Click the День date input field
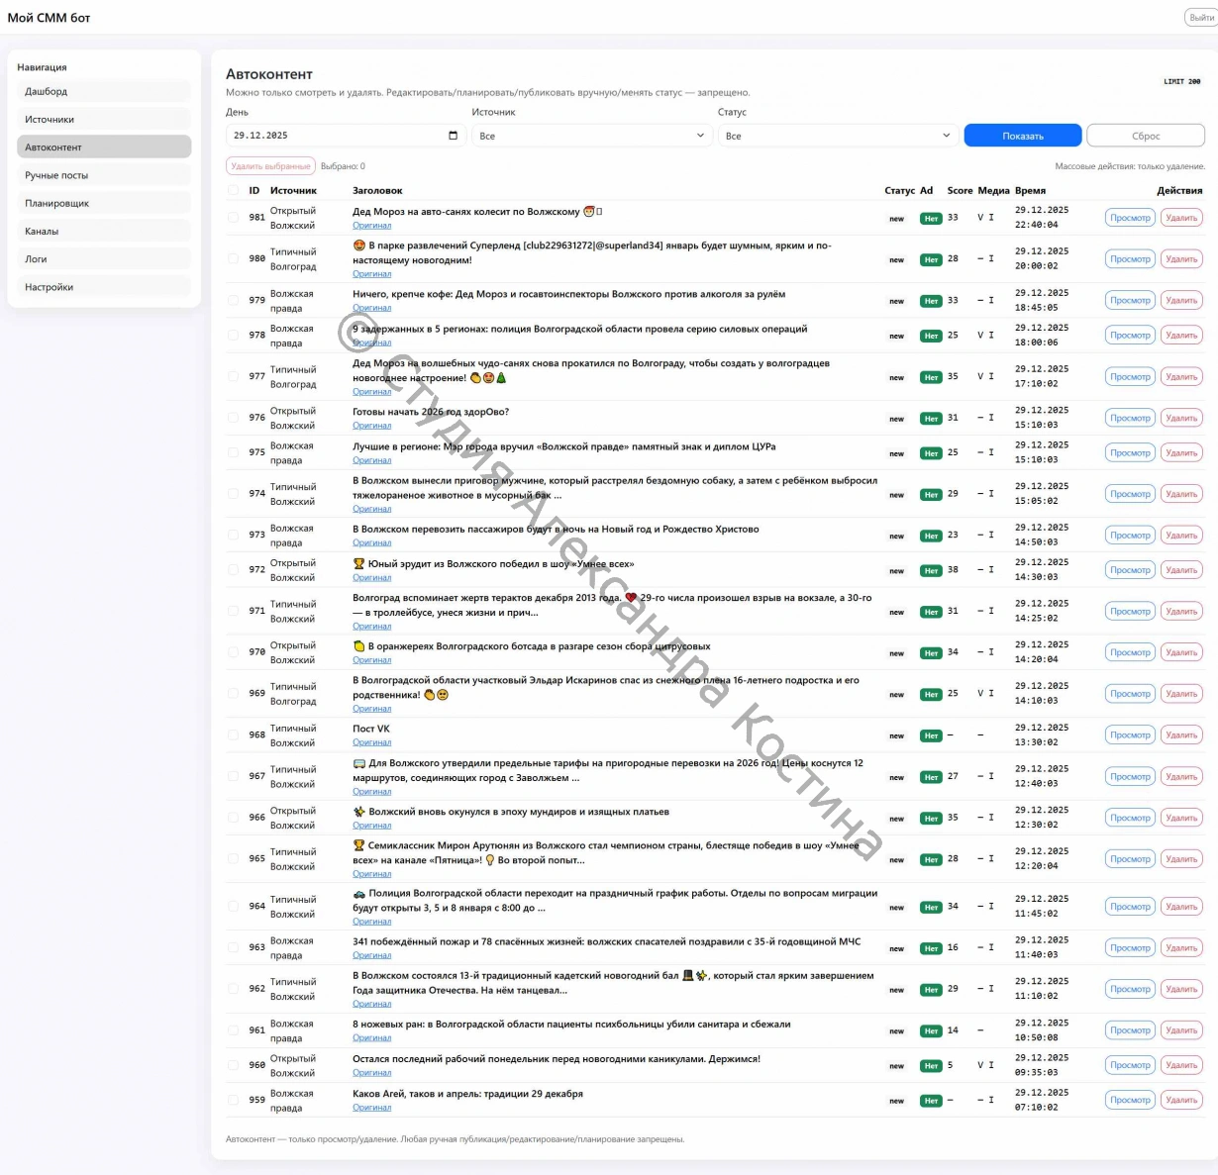Screen dimensions: 1218x1175 (x=337, y=136)
